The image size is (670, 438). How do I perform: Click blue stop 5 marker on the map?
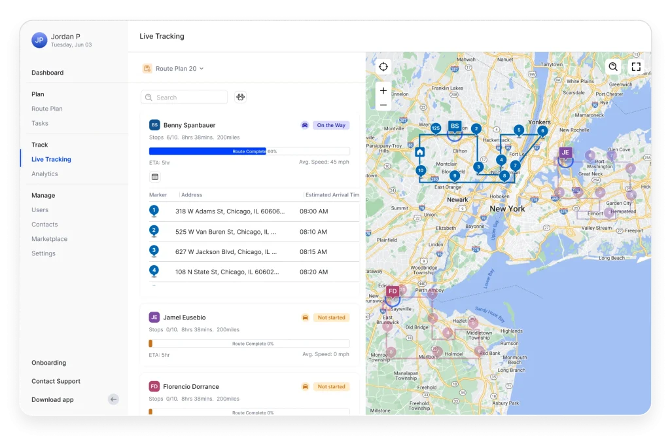point(519,130)
